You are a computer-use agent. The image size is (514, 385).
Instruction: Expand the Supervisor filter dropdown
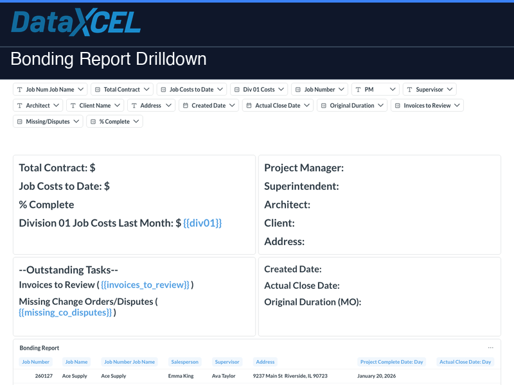[x=449, y=90]
